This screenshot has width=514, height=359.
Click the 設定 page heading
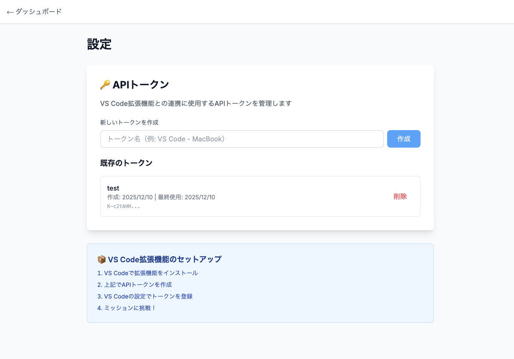pos(99,44)
